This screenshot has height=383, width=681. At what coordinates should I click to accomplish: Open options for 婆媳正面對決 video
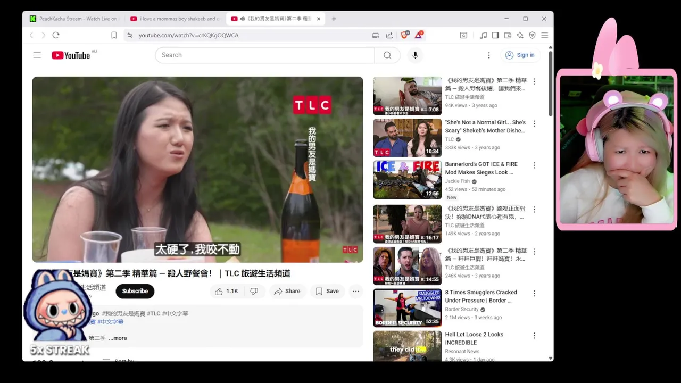(x=534, y=210)
